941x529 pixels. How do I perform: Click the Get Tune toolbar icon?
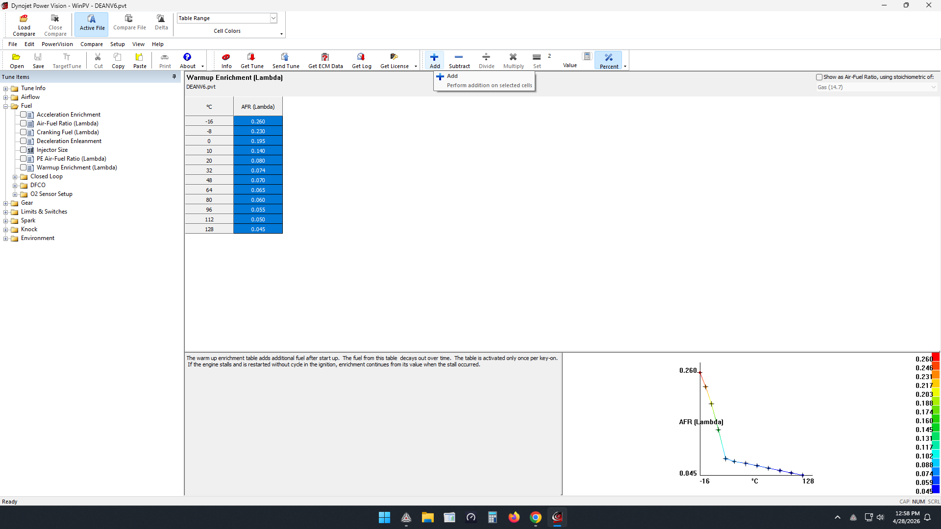click(x=251, y=58)
